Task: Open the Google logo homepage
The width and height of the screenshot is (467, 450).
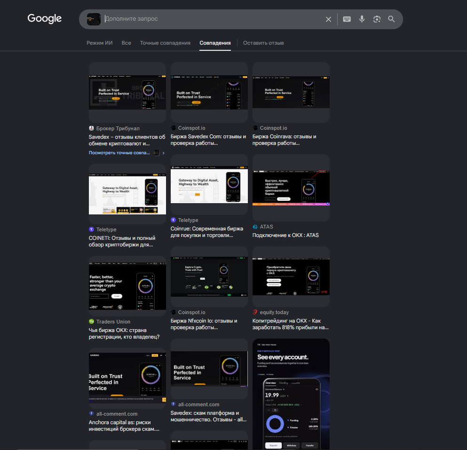Action: coord(45,18)
